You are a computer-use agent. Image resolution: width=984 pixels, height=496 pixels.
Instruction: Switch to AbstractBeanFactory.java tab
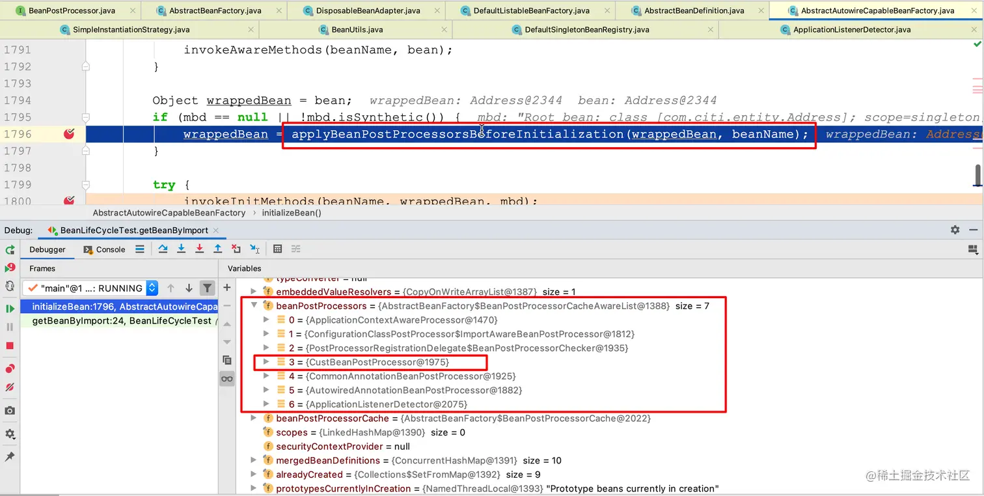pos(214,10)
